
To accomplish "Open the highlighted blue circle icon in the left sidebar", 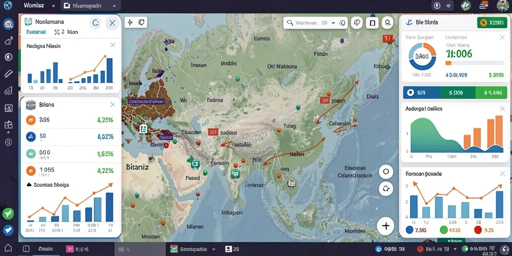I will [x=8, y=24].
